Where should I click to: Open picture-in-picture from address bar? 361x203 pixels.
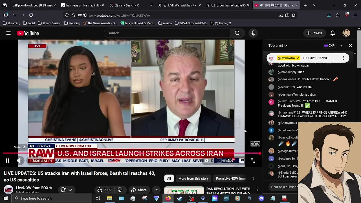281,15
